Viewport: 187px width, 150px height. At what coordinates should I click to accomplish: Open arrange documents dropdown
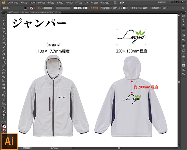[x=122, y=3]
